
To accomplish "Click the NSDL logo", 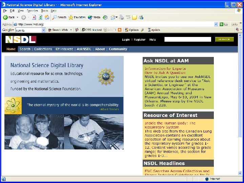I will pyautogui.click(x=21, y=40).
